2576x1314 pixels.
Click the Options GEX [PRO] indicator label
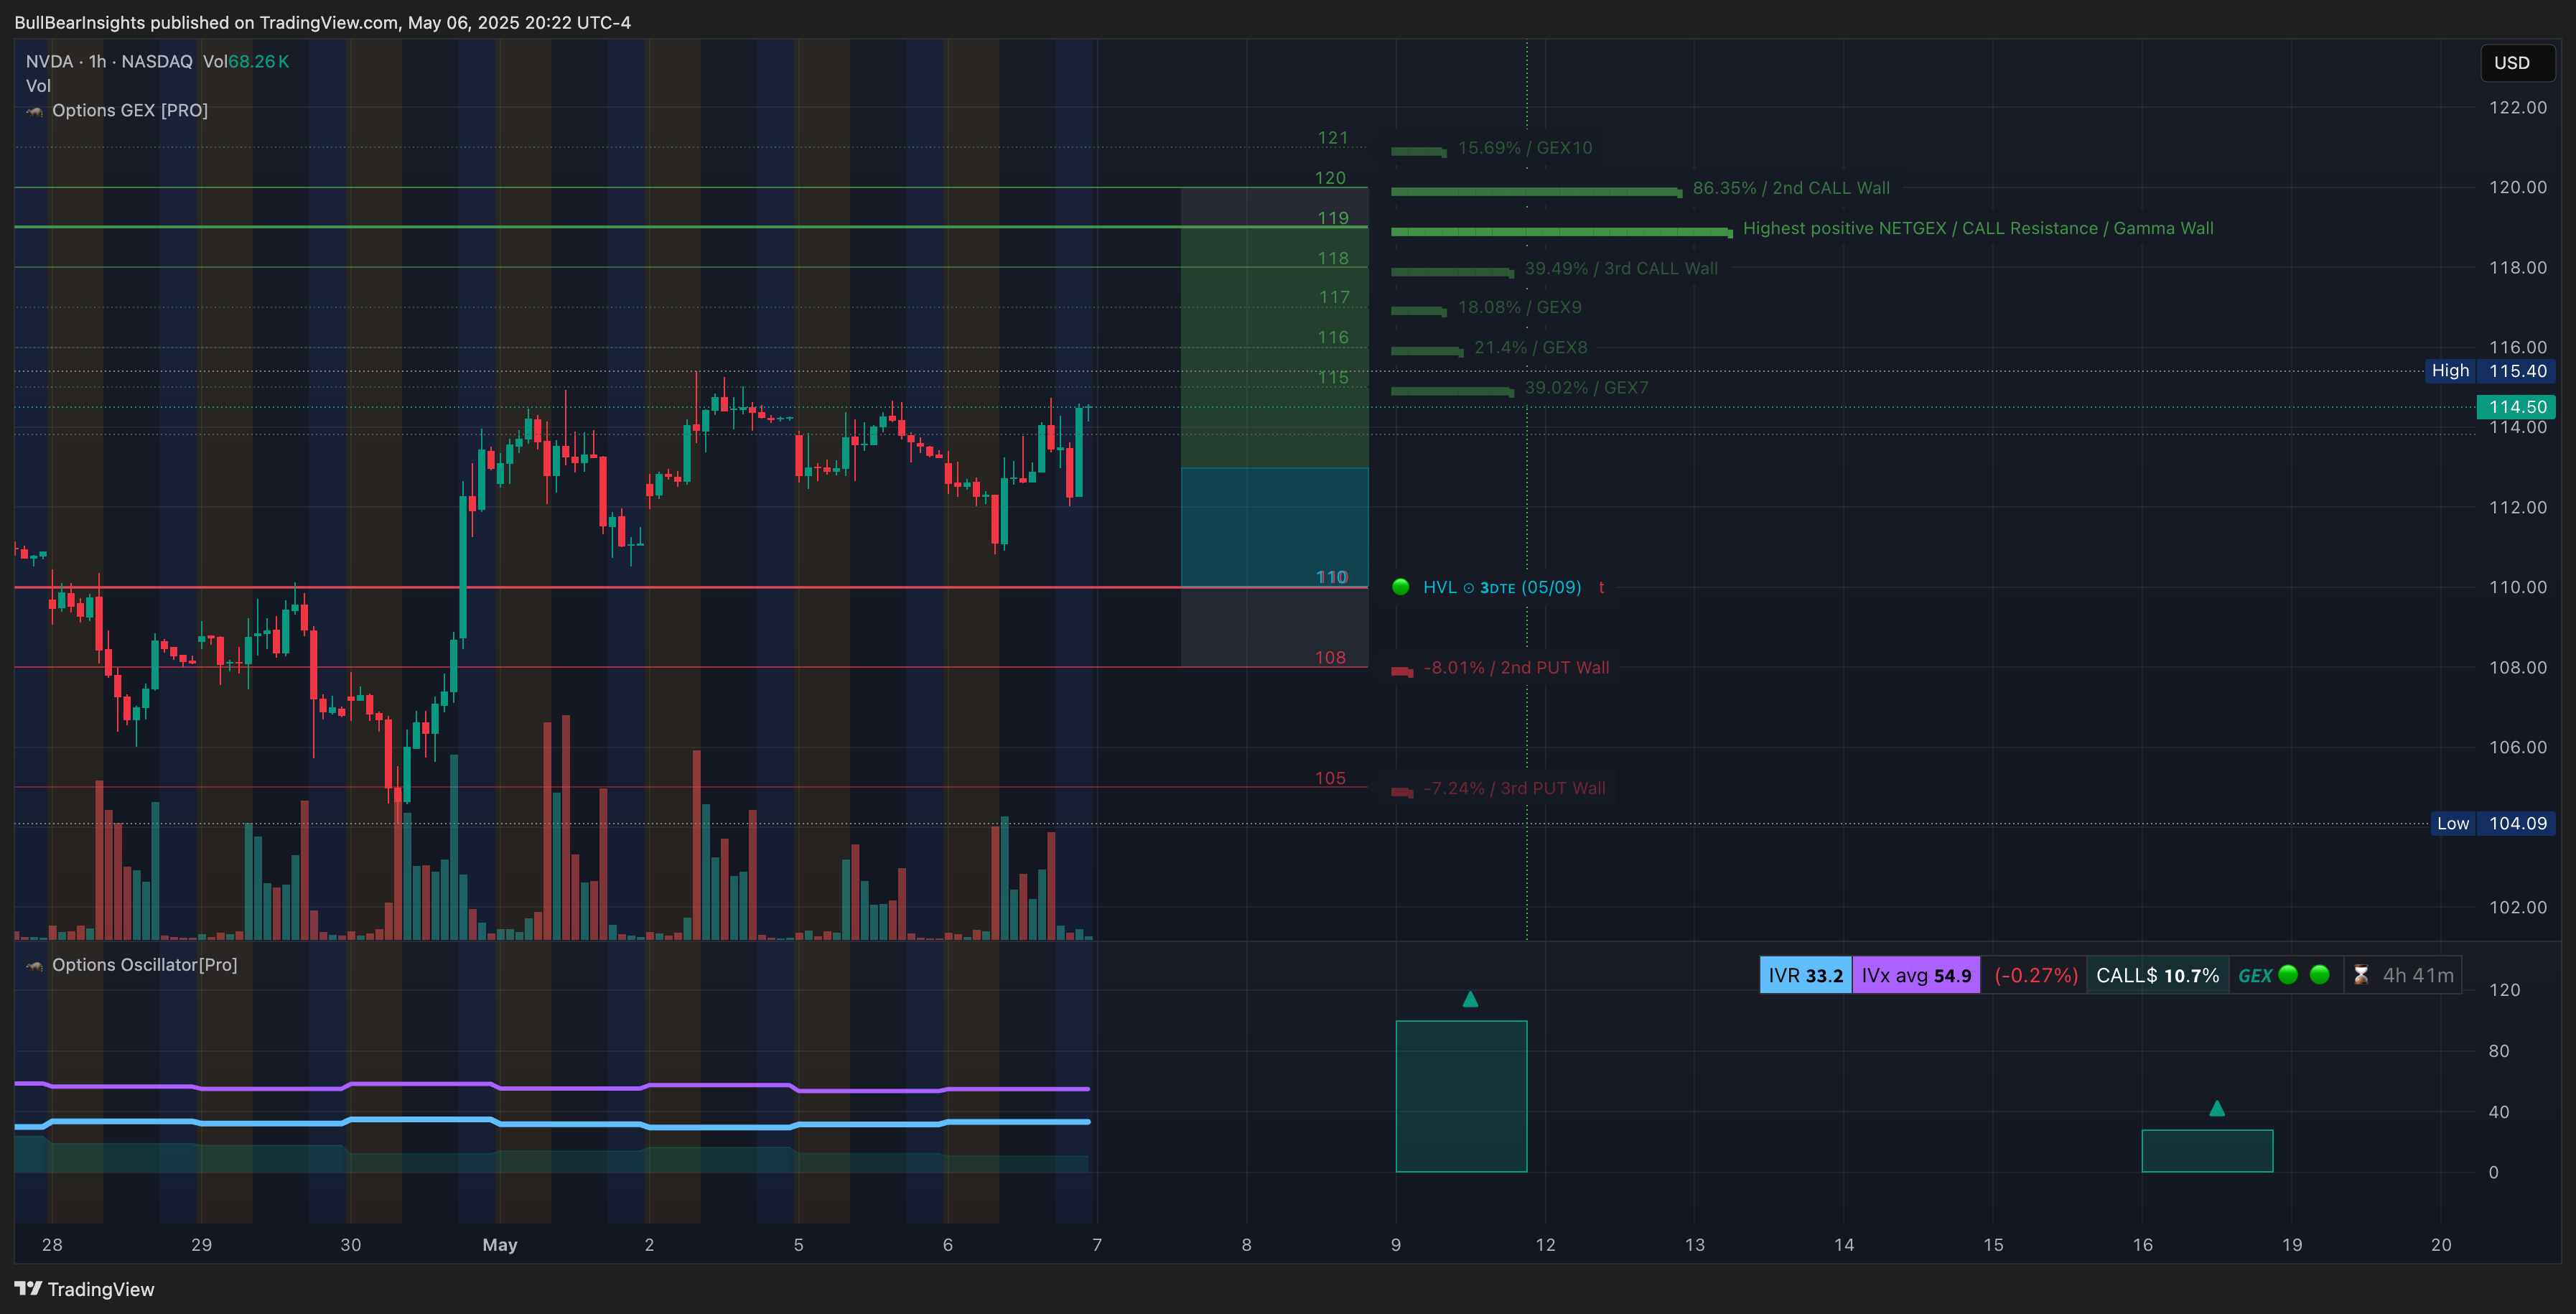[130, 111]
